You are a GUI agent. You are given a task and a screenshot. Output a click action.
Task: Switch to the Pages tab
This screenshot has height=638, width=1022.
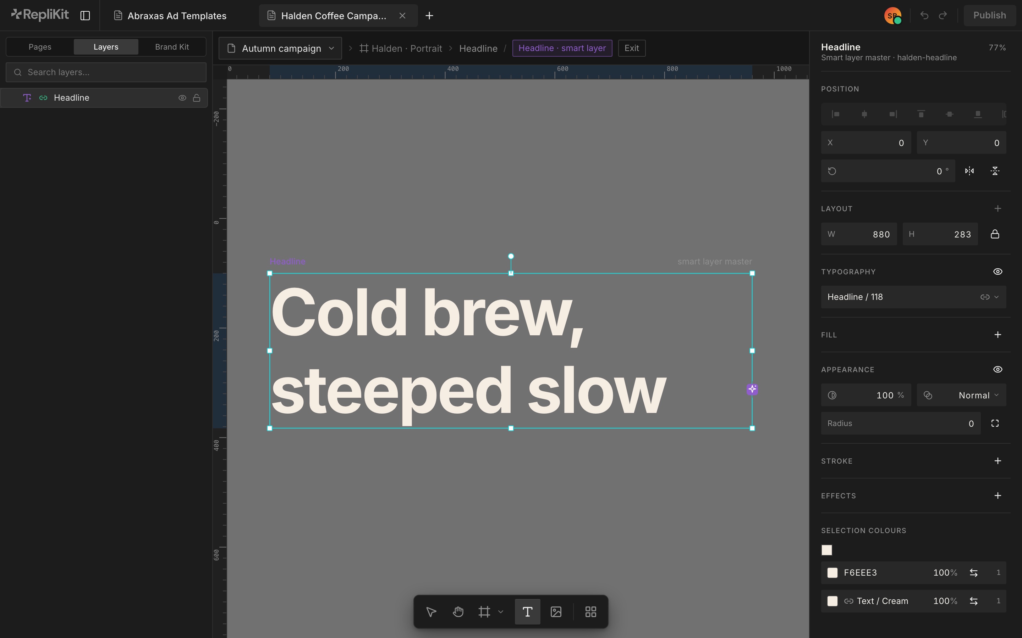40,47
